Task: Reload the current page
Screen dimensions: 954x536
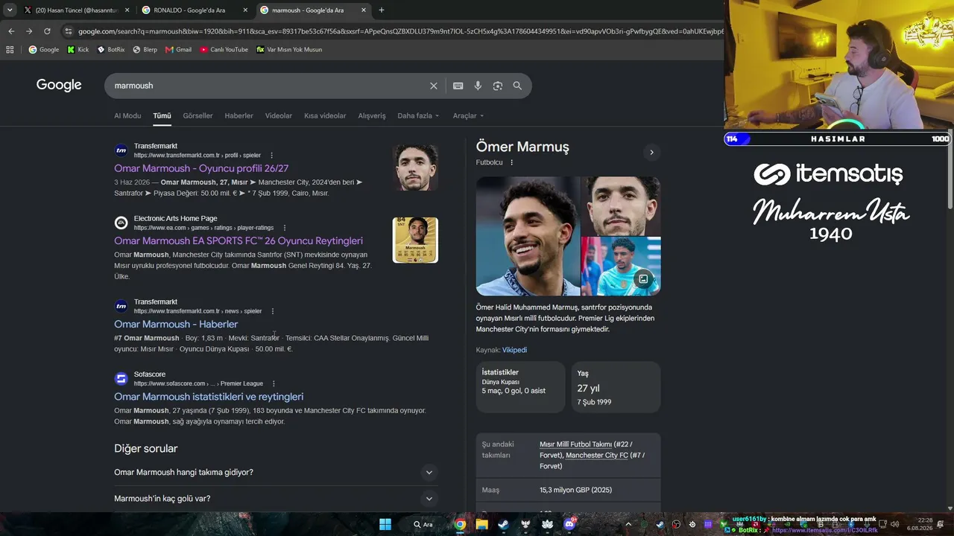Action: click(x=47, y=31)
